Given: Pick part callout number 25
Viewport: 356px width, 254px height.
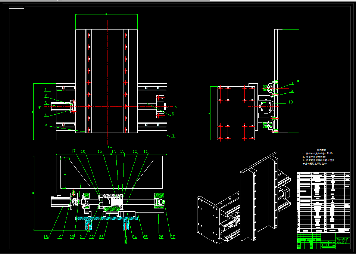Looking at the screenshot, I should 145,237.
